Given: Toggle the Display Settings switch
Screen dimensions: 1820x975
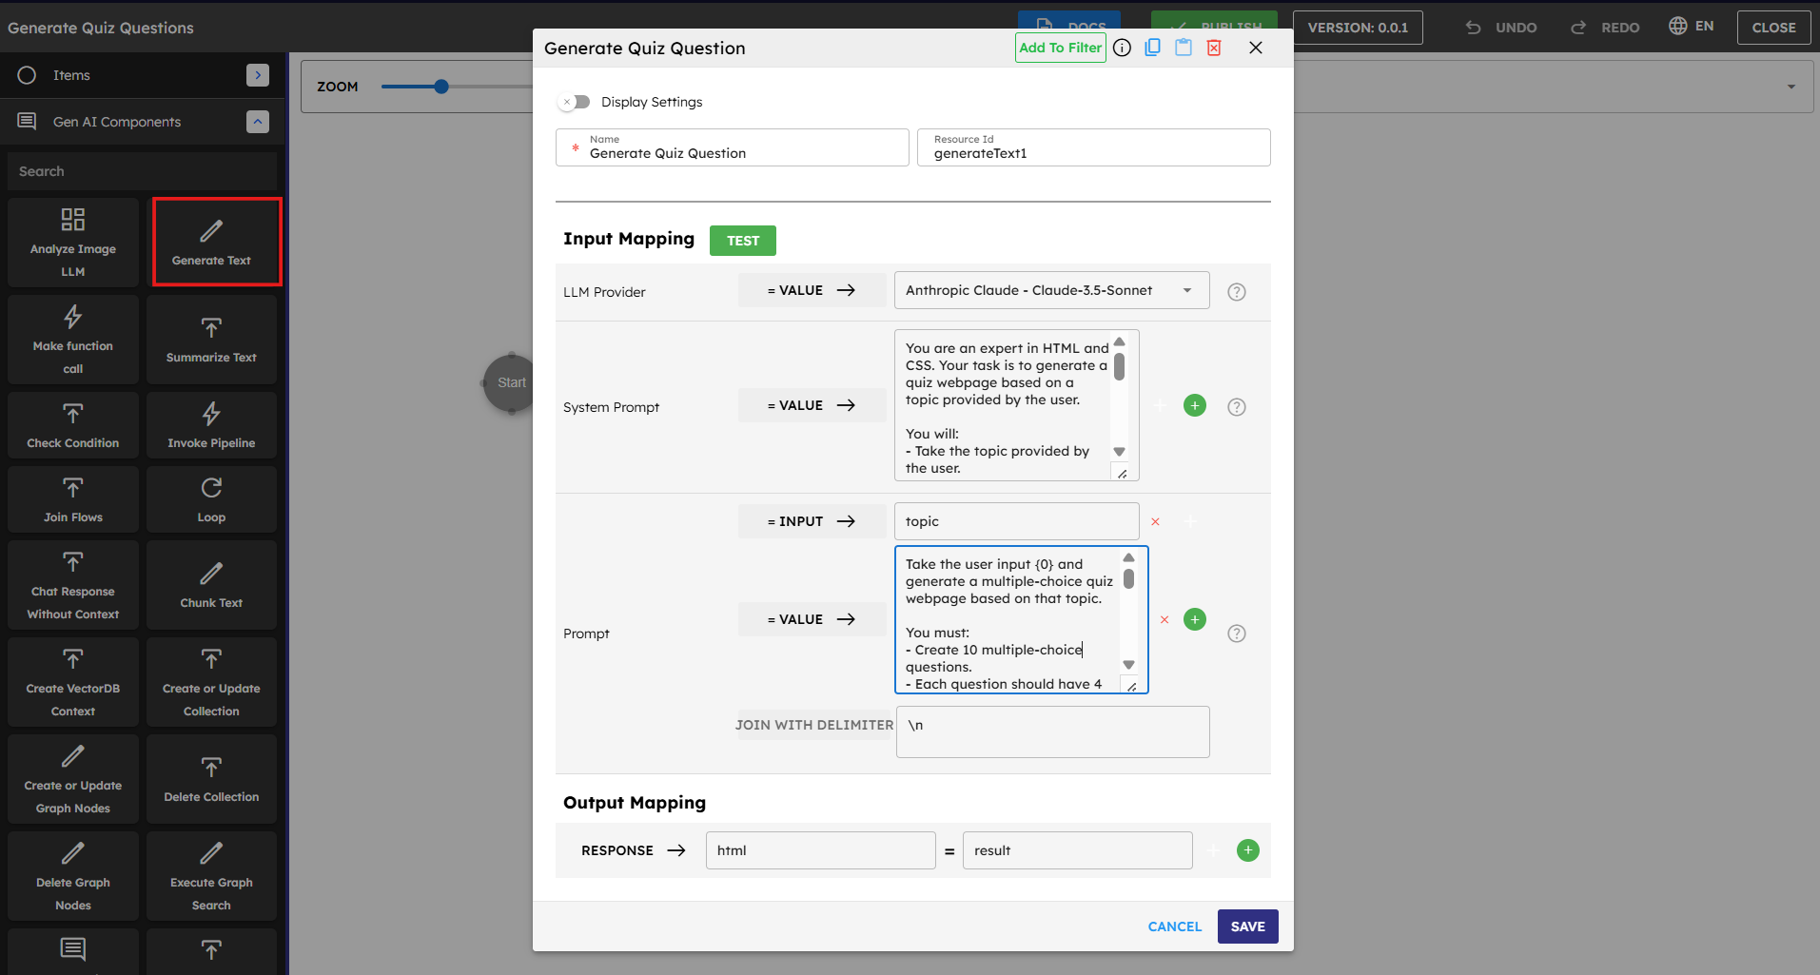Looking at the screenshot, I should 576,102.
